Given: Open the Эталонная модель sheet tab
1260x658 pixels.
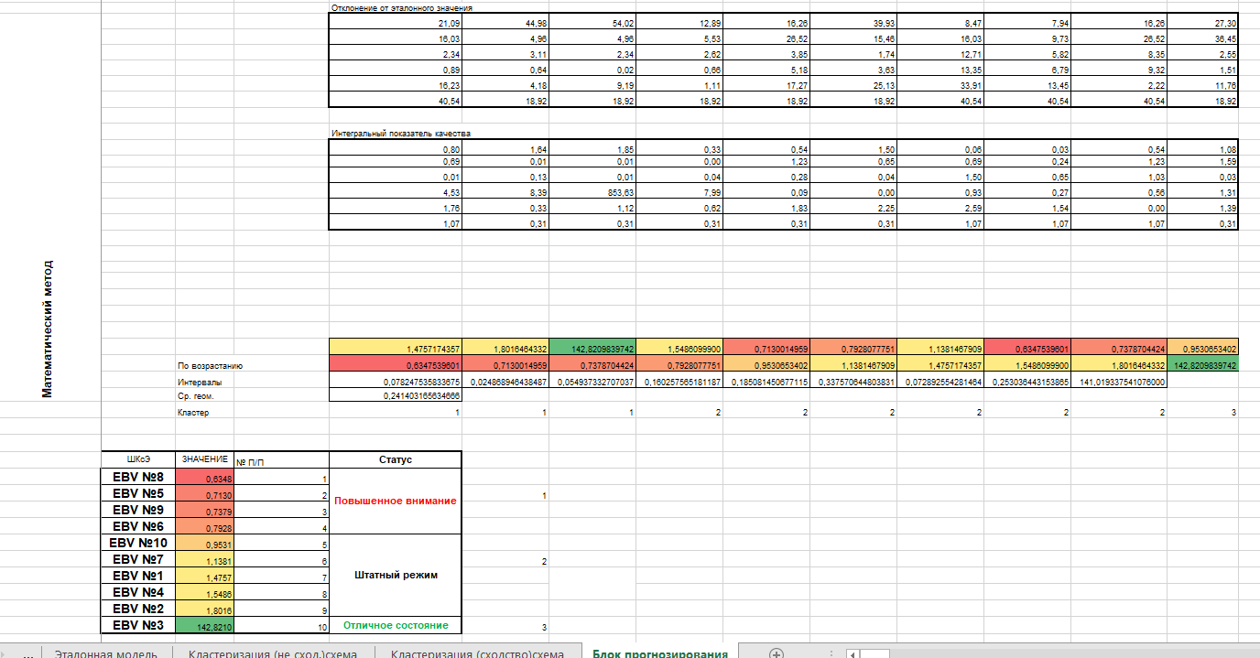Looking at the screenshot, I should point(105,653).
